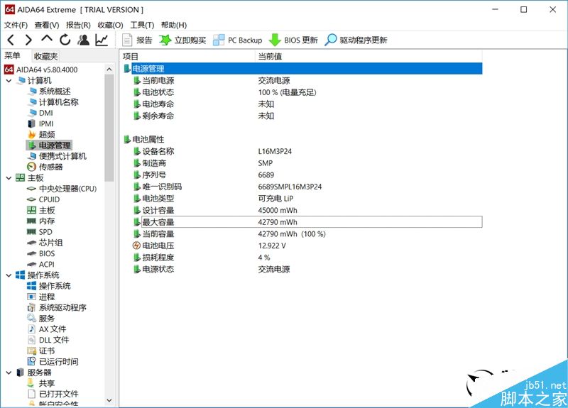Click tree scrollbar down arrow

(109, 400)
